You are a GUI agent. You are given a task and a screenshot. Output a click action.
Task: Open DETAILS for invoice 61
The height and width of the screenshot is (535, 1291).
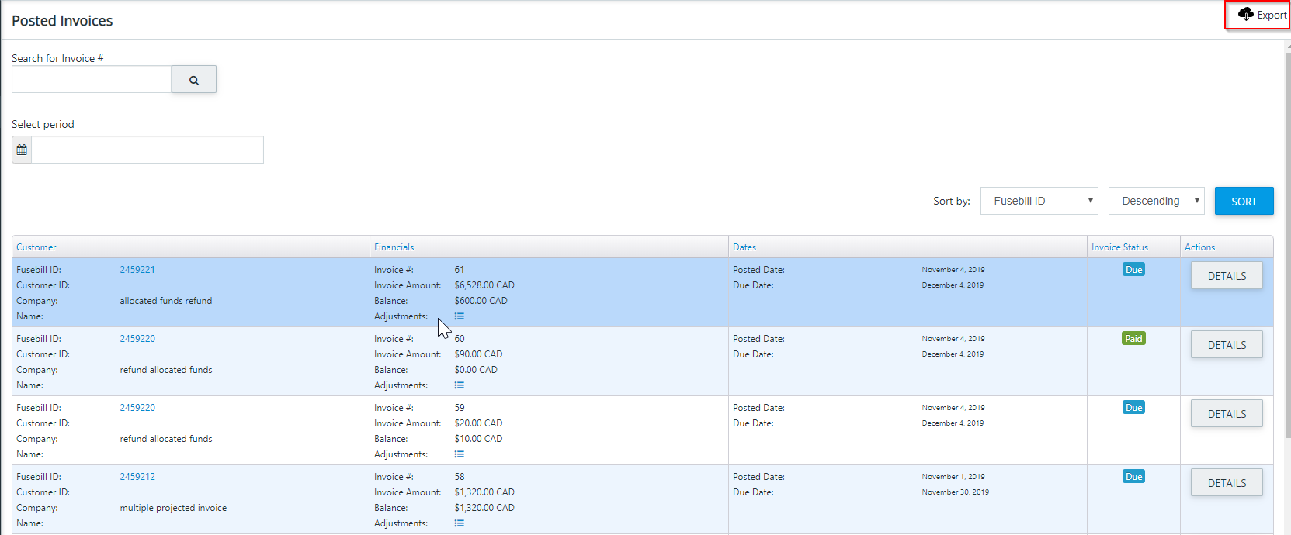click(x=1227, y=276)
